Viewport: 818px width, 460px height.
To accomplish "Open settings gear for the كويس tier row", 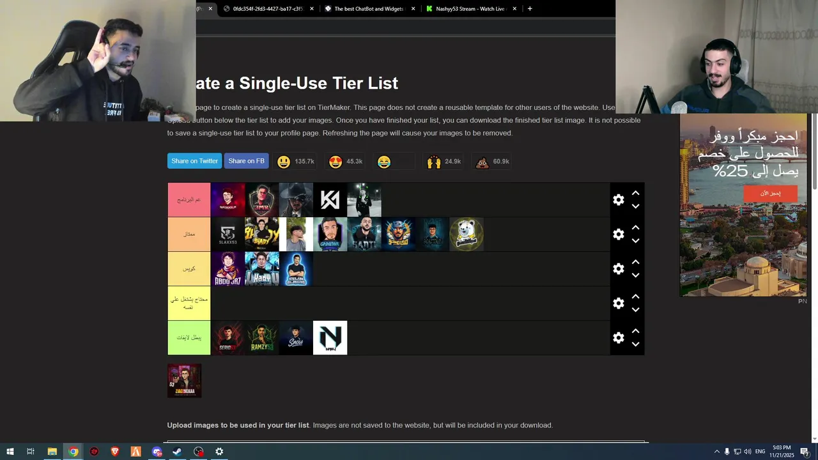I will (x=618, y=269).
